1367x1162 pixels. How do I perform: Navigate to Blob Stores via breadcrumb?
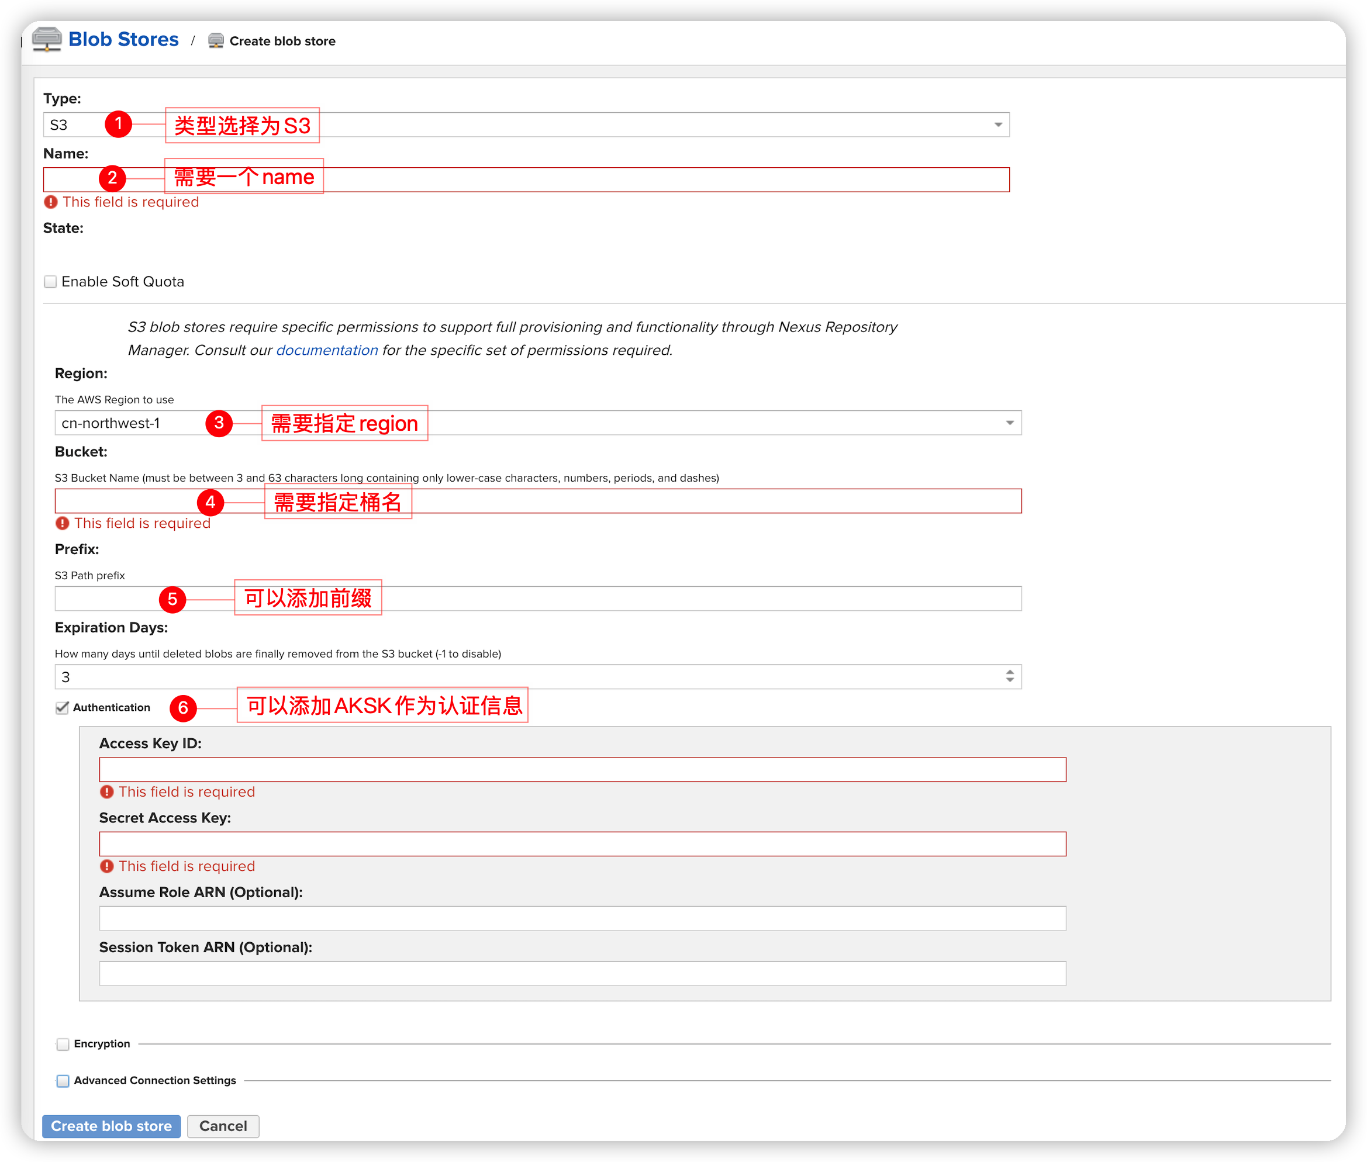pyautogui.click(x=123, y=40)
